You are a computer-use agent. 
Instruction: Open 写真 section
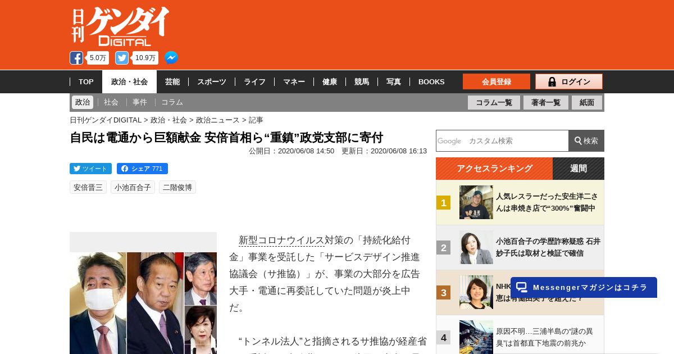click(394, 81)
